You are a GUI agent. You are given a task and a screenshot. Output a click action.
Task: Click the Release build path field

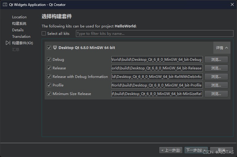click(x=157, y=68)
